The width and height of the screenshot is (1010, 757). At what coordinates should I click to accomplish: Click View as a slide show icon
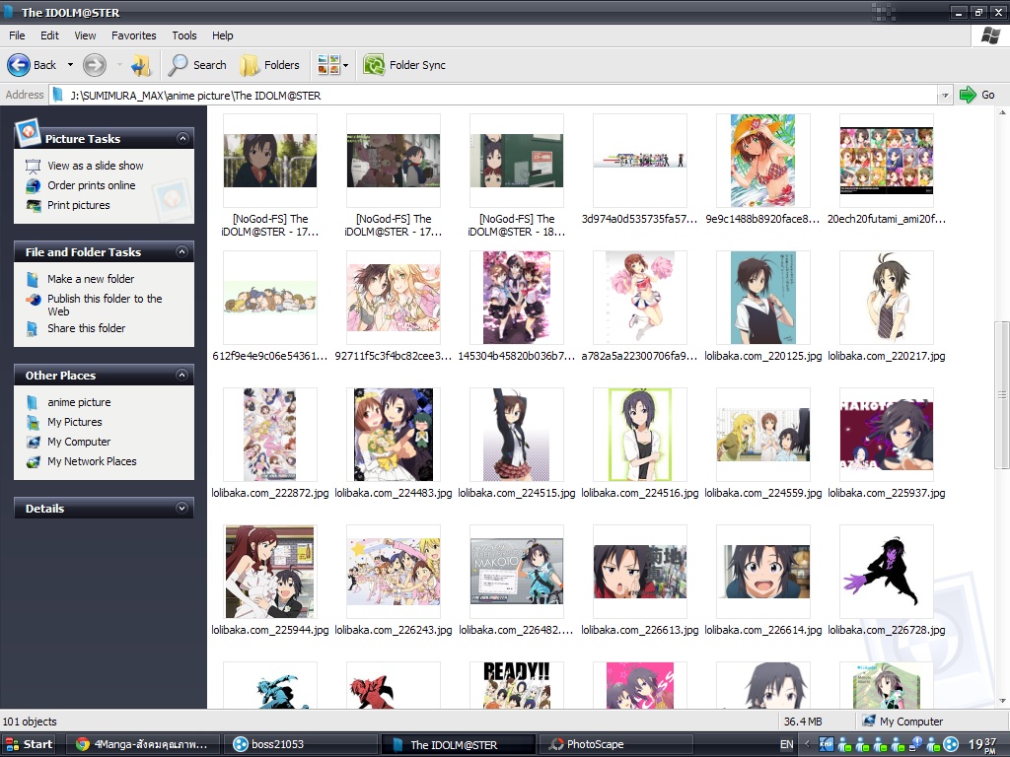coord(33,166)
